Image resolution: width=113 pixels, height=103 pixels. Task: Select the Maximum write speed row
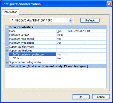[x=58, y=43]
